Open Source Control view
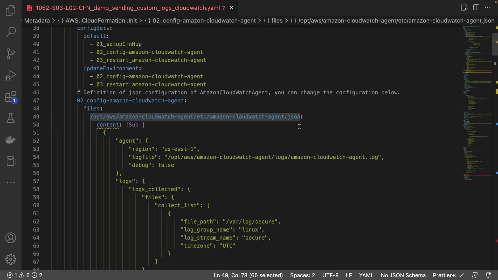Viewport: 498px width, 280px height. click(11, 54)
